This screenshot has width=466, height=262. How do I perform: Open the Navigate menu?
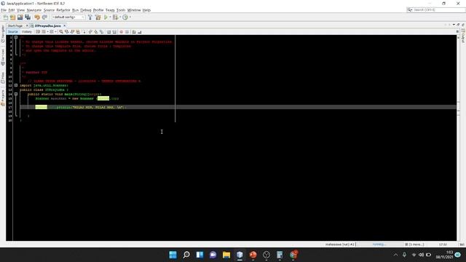34,10
